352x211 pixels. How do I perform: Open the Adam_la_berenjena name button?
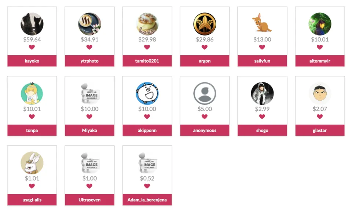147,200
